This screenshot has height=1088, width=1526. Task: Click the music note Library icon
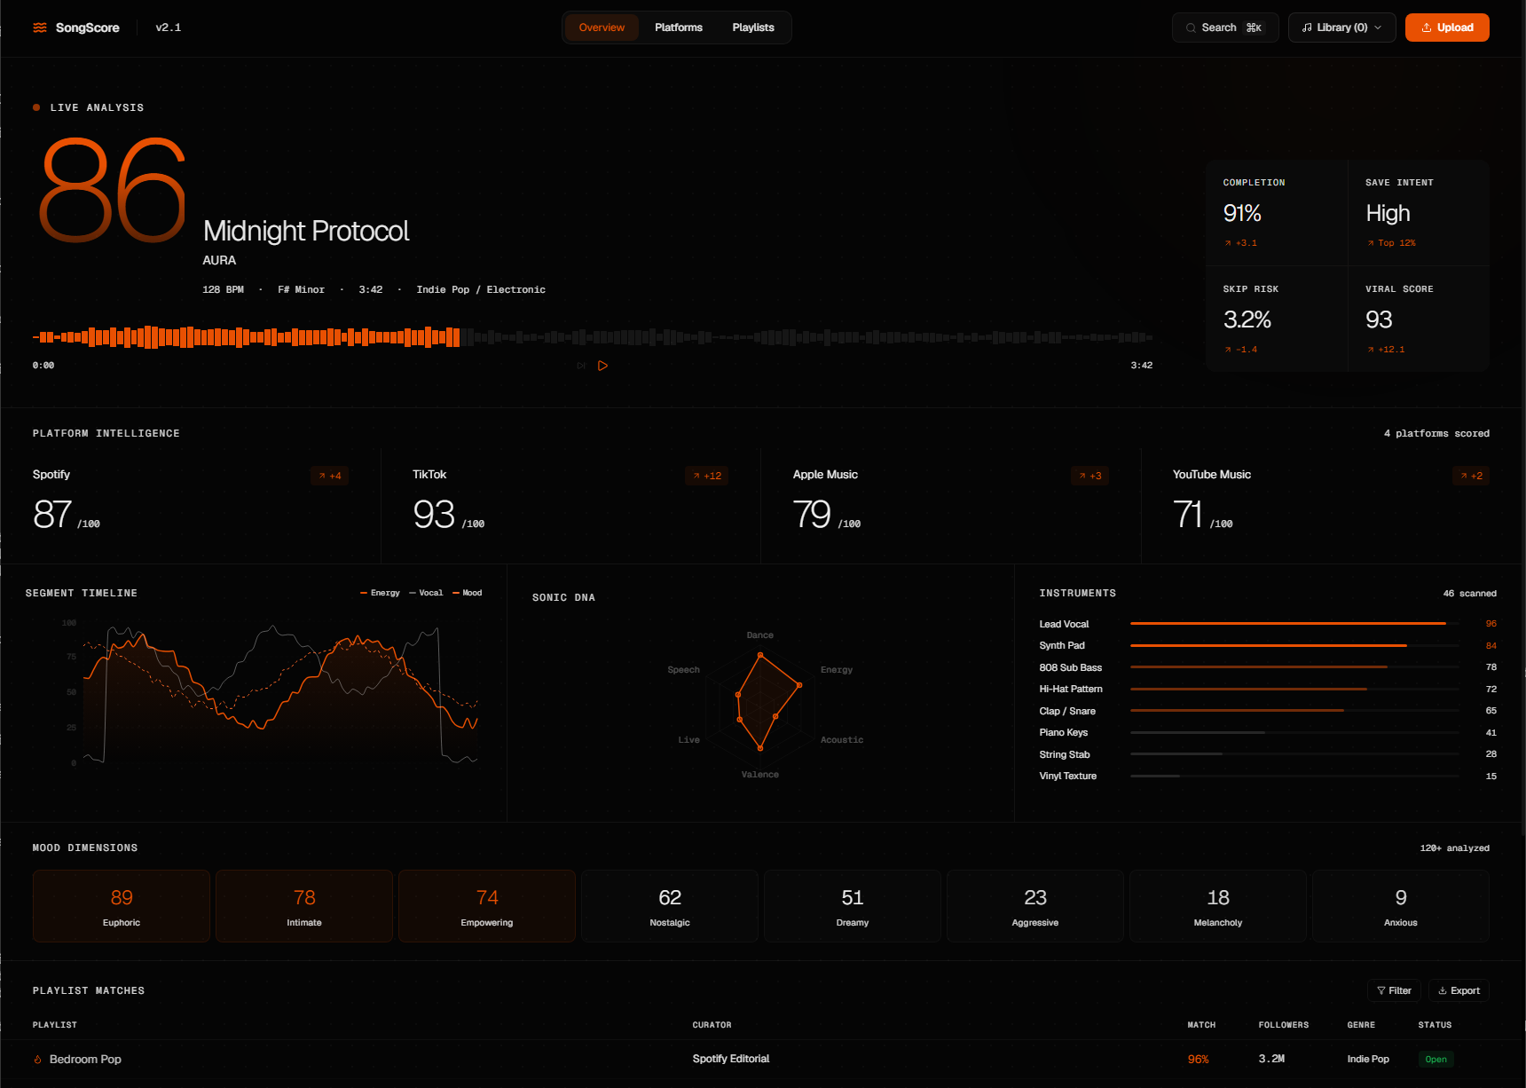[1307, 28]
